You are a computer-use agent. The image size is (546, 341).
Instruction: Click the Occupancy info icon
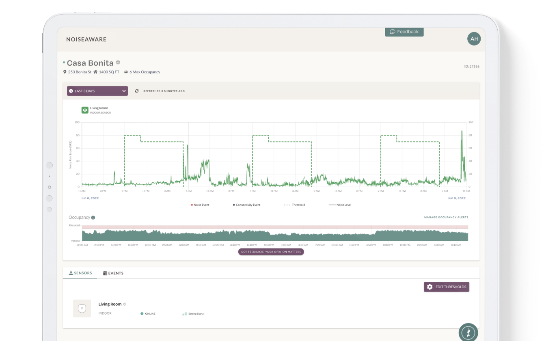point(93,218)
